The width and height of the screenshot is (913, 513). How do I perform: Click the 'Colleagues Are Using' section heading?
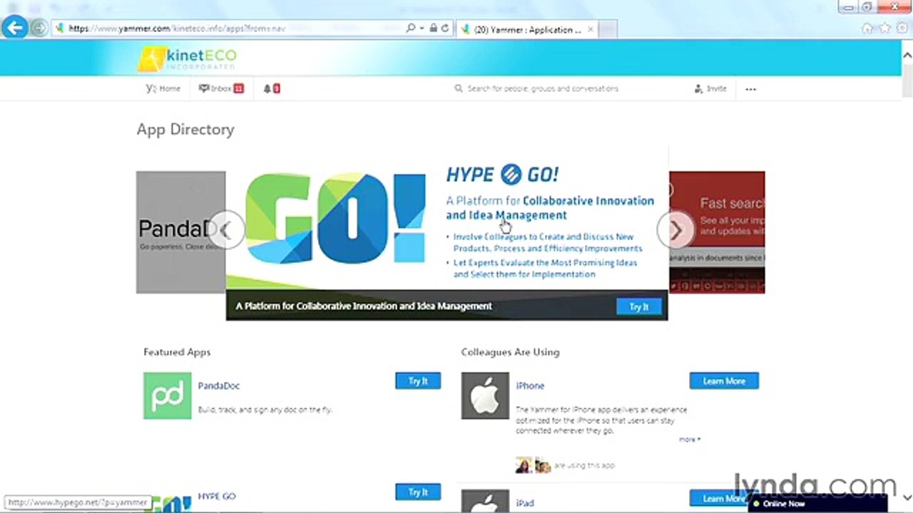[510, 352]
